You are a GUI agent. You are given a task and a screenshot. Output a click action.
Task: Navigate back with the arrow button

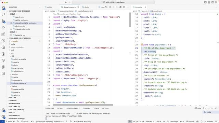(x=66, y=2)
